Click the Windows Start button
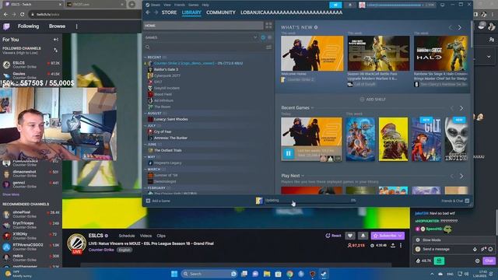The height and width of the screenshot is (280, 498). point(174,274)
